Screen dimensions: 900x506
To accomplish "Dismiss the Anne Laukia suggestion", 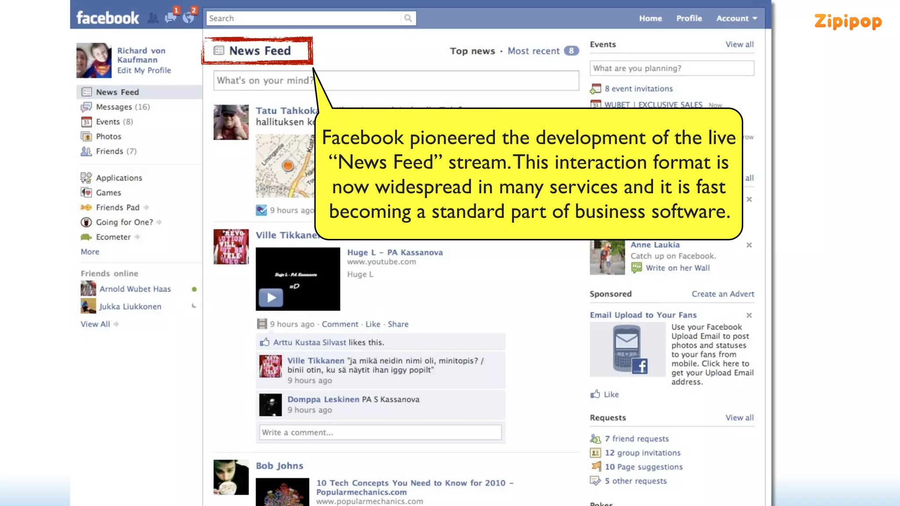I will click(749, 245).
